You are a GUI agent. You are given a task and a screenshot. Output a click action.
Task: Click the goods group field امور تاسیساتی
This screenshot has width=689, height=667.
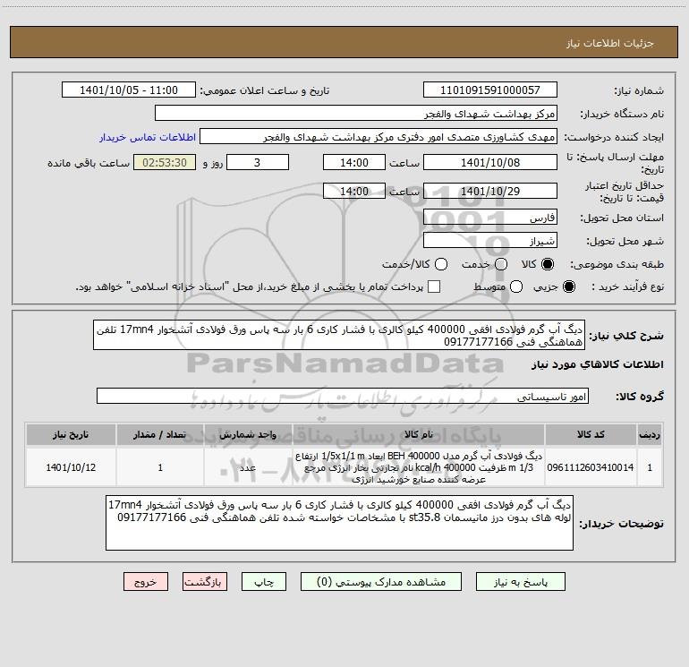(x=343, y=396)
